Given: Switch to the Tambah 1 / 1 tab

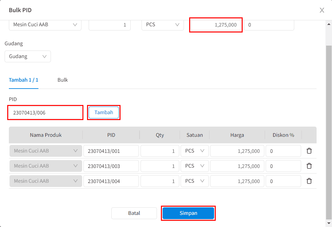Looking at the screenshot, I should click(x=24, y=80).
